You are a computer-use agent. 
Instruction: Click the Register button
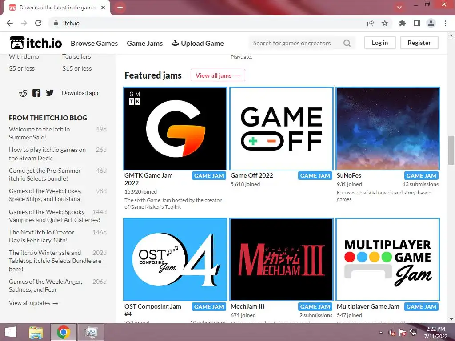click(x=419, y=43)
